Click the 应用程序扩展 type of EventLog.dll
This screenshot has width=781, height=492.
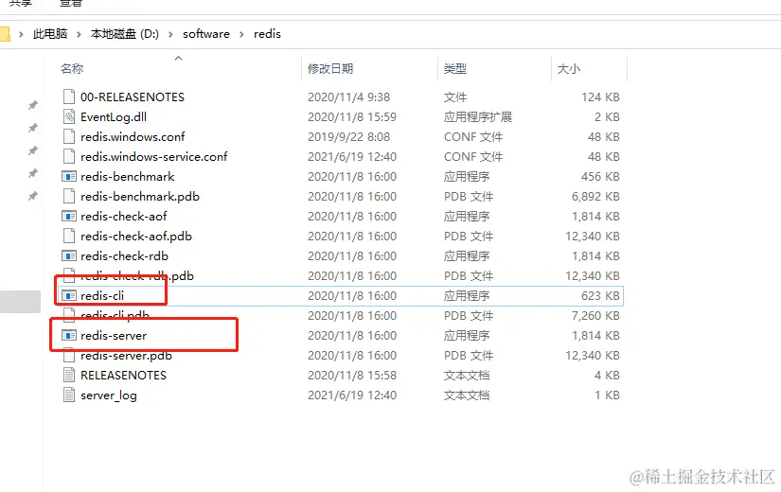(478, 117)
